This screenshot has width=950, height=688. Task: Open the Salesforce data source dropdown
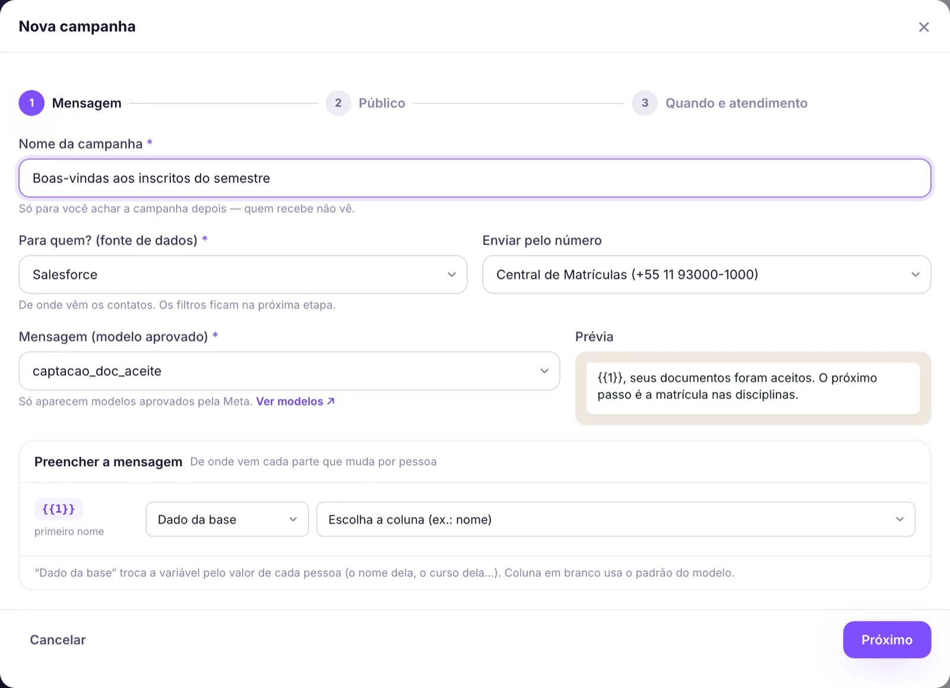click(x=243, y=275)
